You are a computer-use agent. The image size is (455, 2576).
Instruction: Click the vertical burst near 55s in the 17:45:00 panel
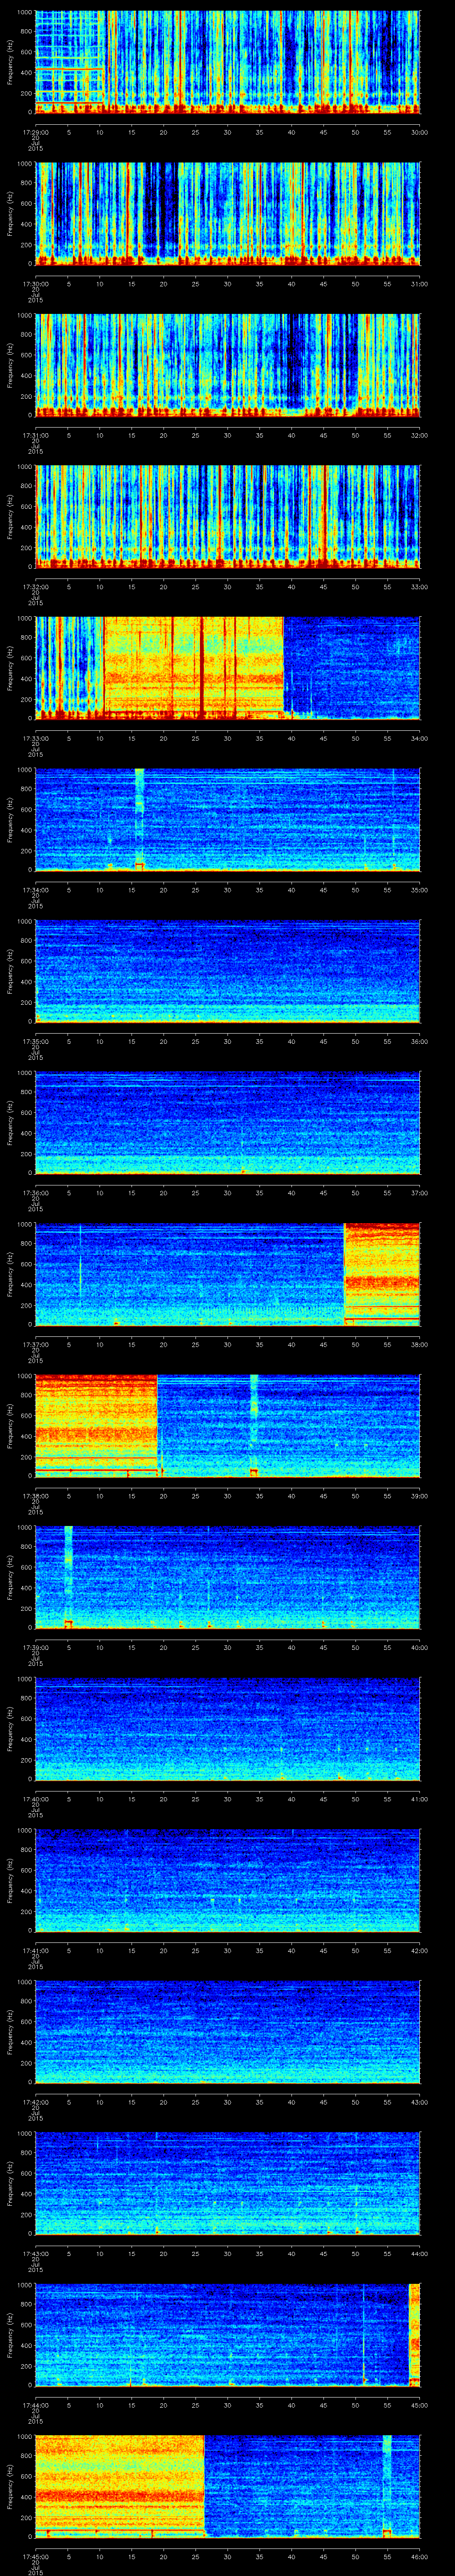click(x=387, y=2485)
